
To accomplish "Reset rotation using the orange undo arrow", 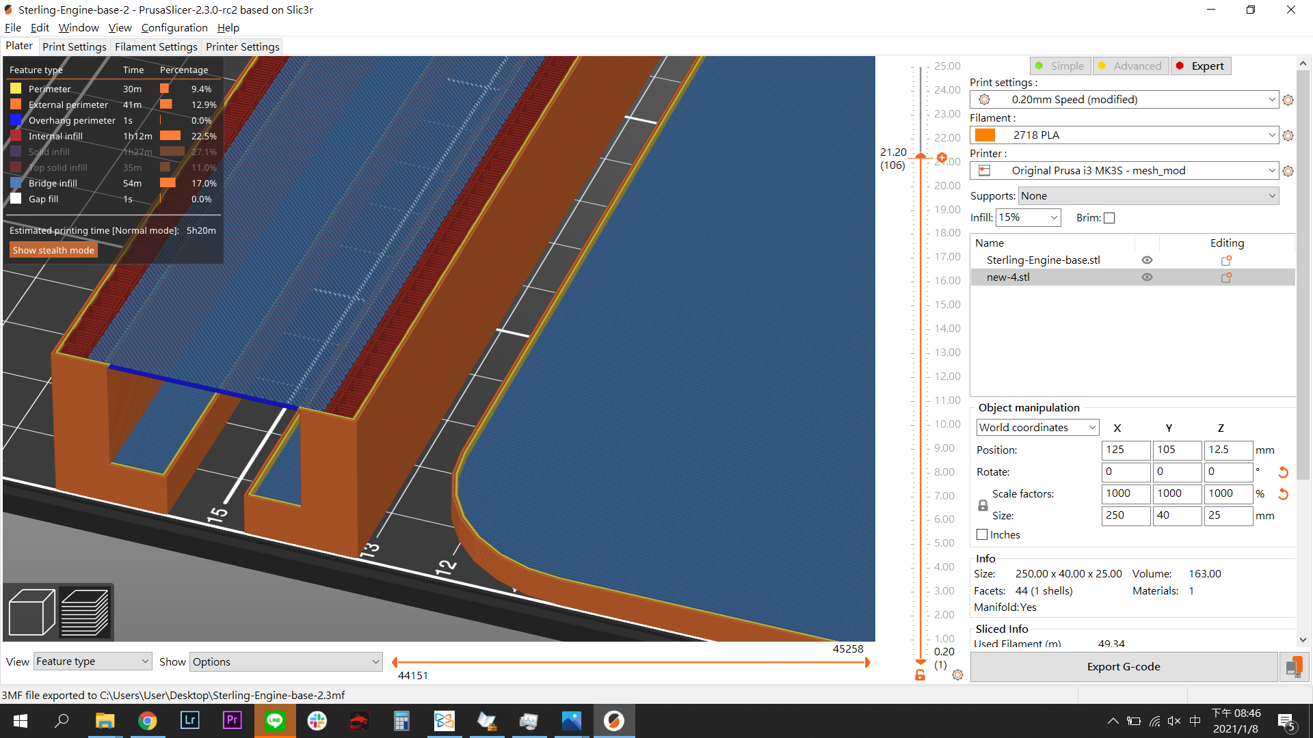I will pos(1284,472).
